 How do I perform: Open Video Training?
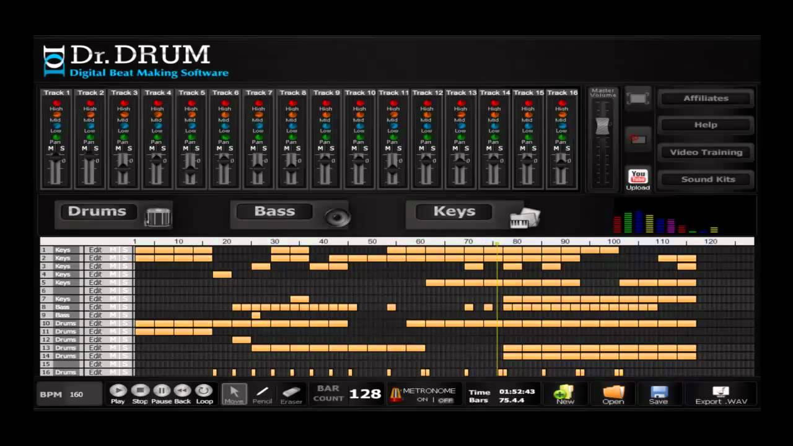706,152
